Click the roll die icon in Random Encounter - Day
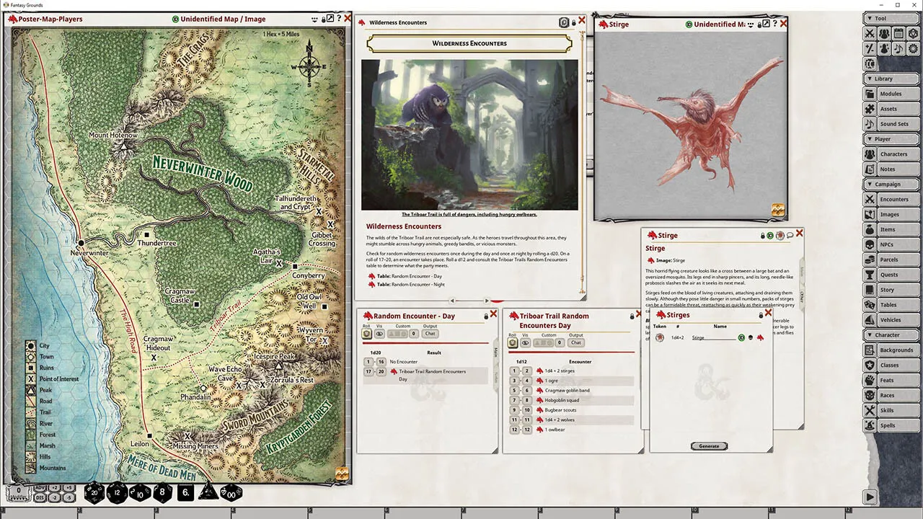Viewport: 923px width, 519px height. [367, 334]
